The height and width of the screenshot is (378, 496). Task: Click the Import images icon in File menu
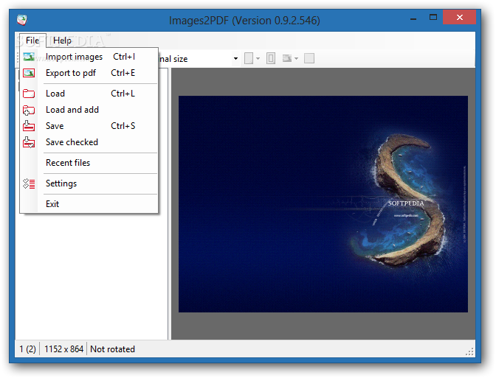(x=29, y=57)
